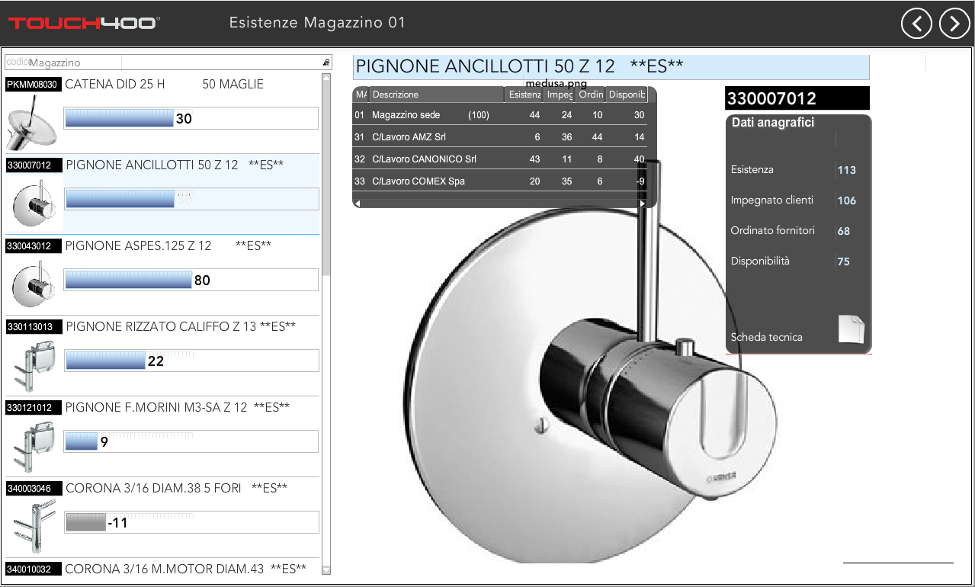Click Disponibilità value 75
The width and height of the screenshot is (975, 587).
click(844, 261)
